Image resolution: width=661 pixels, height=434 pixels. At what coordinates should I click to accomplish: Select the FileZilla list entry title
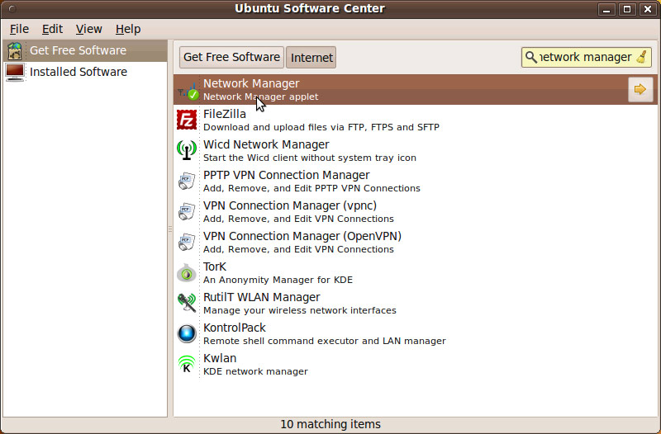(x=224, y=114)
